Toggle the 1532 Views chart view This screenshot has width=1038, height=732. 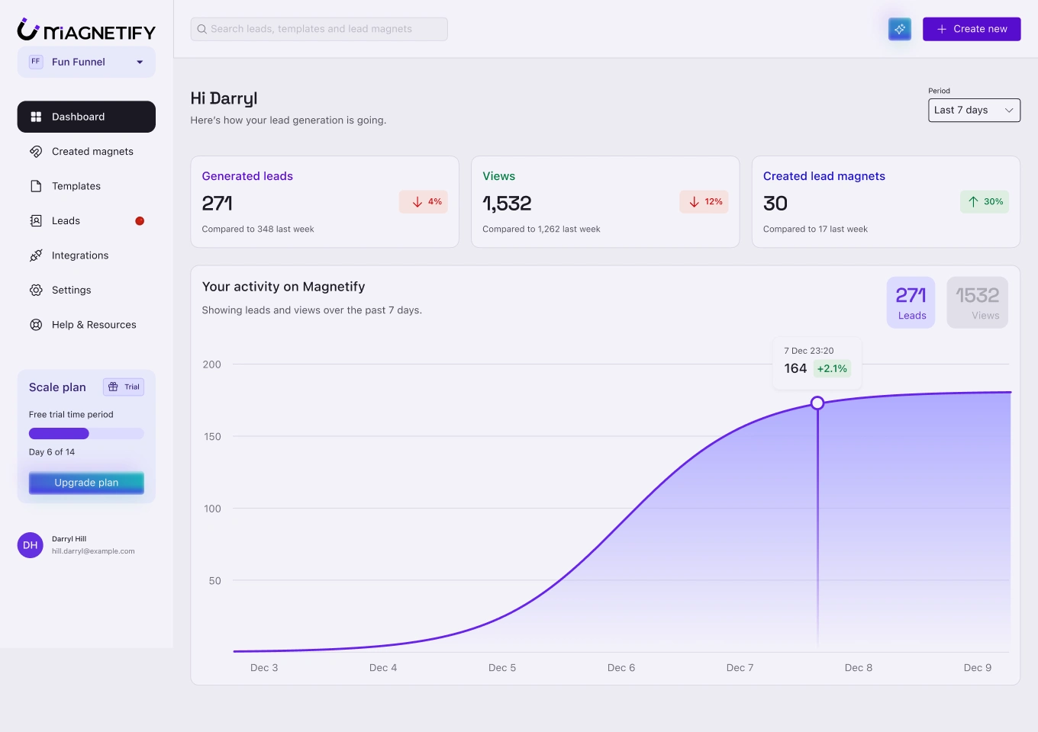[977, 303]
